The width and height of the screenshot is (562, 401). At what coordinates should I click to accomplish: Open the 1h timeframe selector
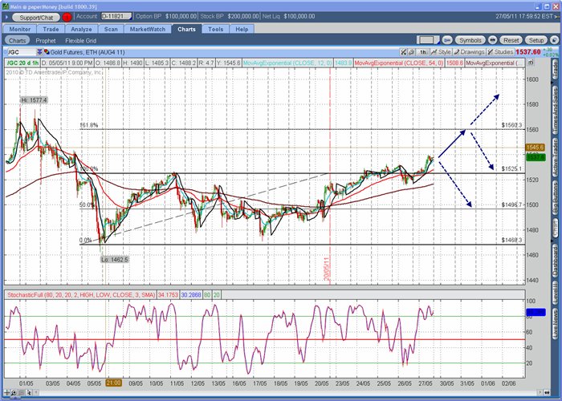[x=423, y=52]
